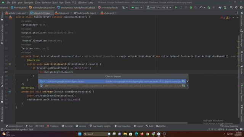Click Windows Start button on taskbar
Image resolution: width=244 pixels, height=137 pixels.
80,134
